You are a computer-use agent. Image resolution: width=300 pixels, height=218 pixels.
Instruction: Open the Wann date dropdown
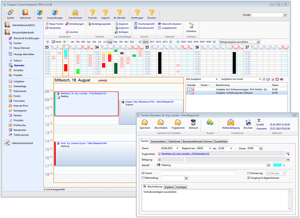pos(177,148)
